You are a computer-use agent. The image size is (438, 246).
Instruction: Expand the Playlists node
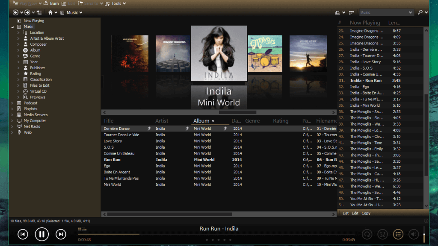(12, 109)
